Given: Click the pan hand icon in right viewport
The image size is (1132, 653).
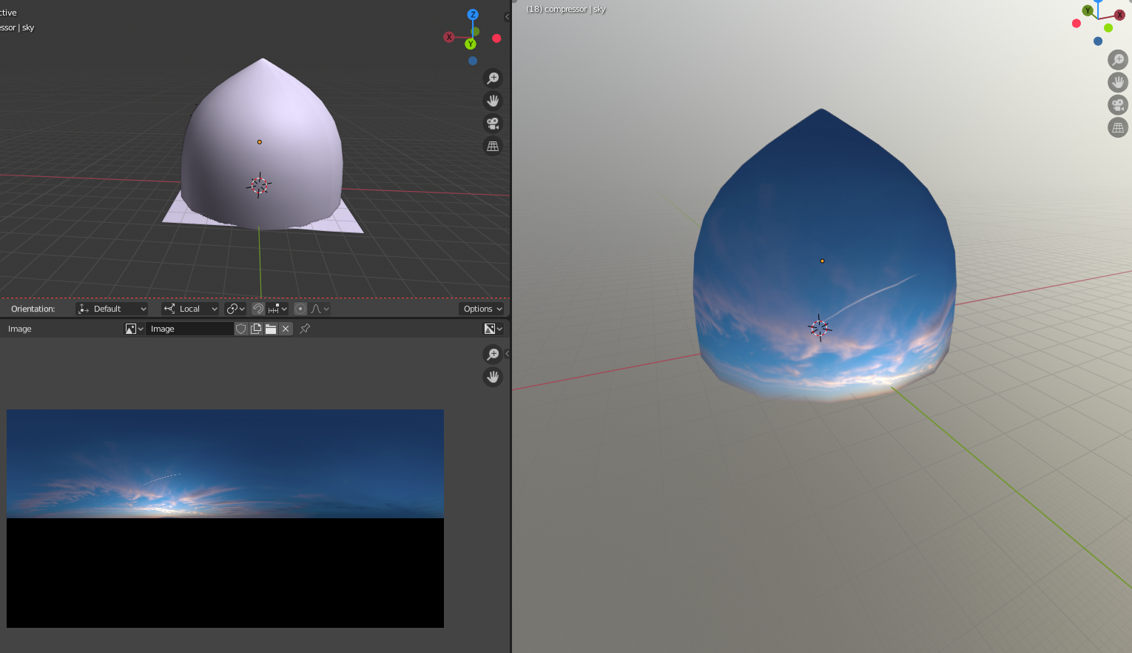Looking at the screenshot, I should pyautogui.click(x=1118, y=82).
